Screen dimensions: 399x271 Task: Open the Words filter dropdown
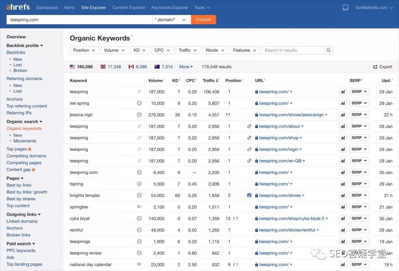215,50
